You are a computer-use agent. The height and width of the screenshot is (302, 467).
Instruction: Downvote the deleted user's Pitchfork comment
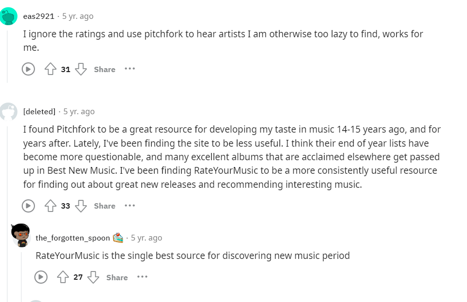click(81, 206)
